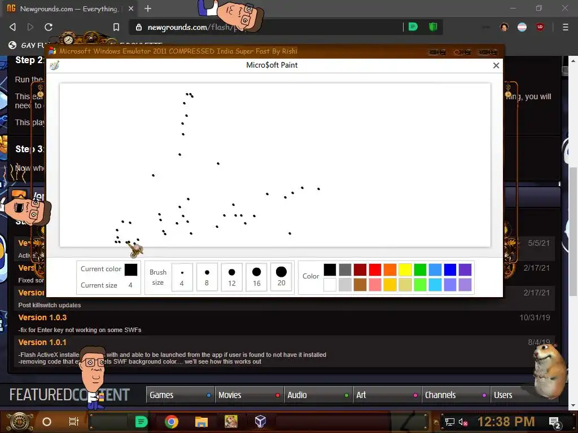Screen dimensions: 578x433
Task: Click the padlock site info icon
Action: pyautogui.click(x=139, y=27)
